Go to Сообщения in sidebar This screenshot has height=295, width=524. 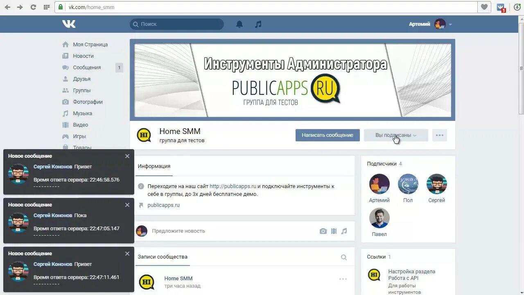point(87,67)
